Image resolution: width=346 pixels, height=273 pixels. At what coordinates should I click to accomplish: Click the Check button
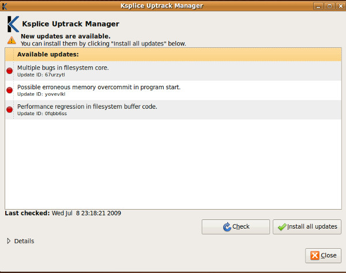point(236,227)
